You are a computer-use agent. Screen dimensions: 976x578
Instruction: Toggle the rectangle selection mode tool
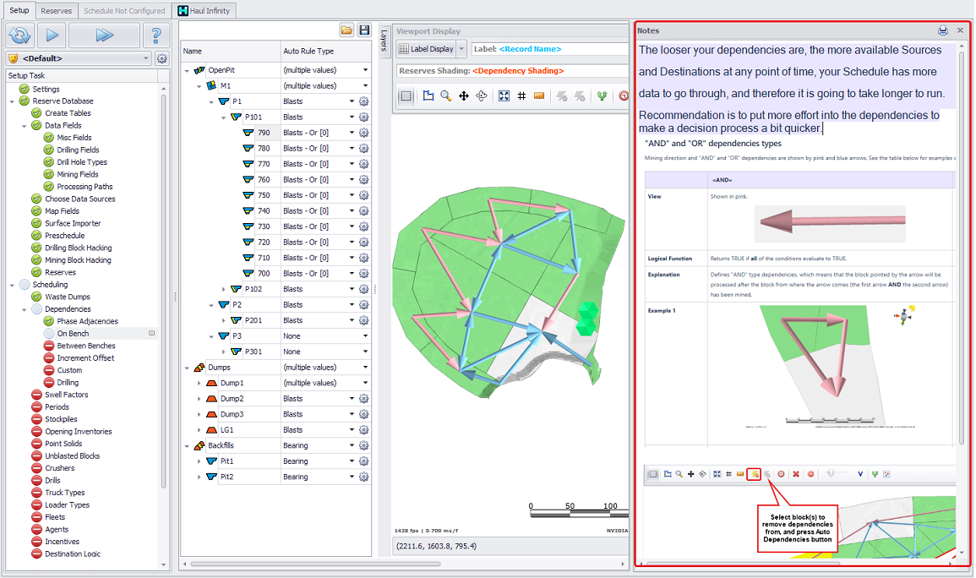click(406, 96)
